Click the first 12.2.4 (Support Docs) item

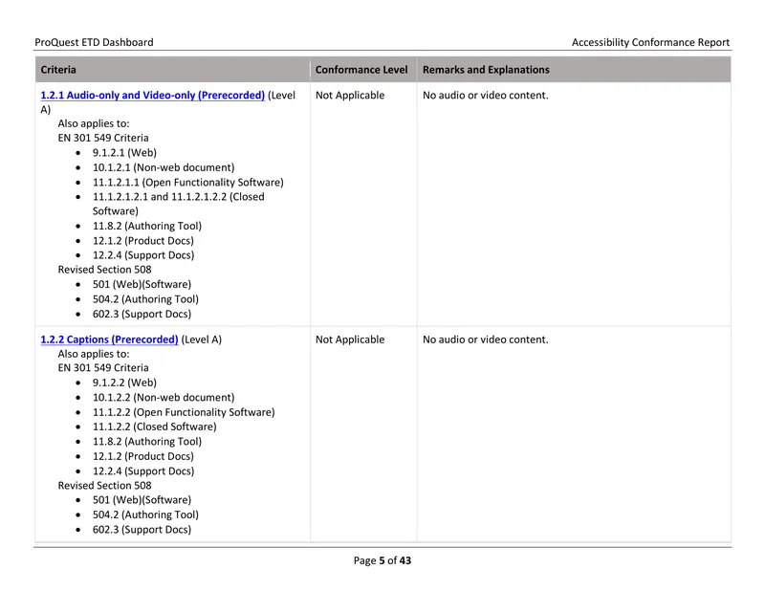click(x=142, y=255)
